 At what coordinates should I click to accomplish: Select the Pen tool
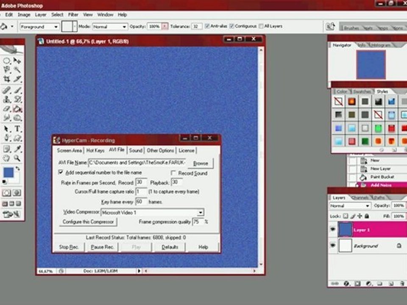(x=6, y=138)
